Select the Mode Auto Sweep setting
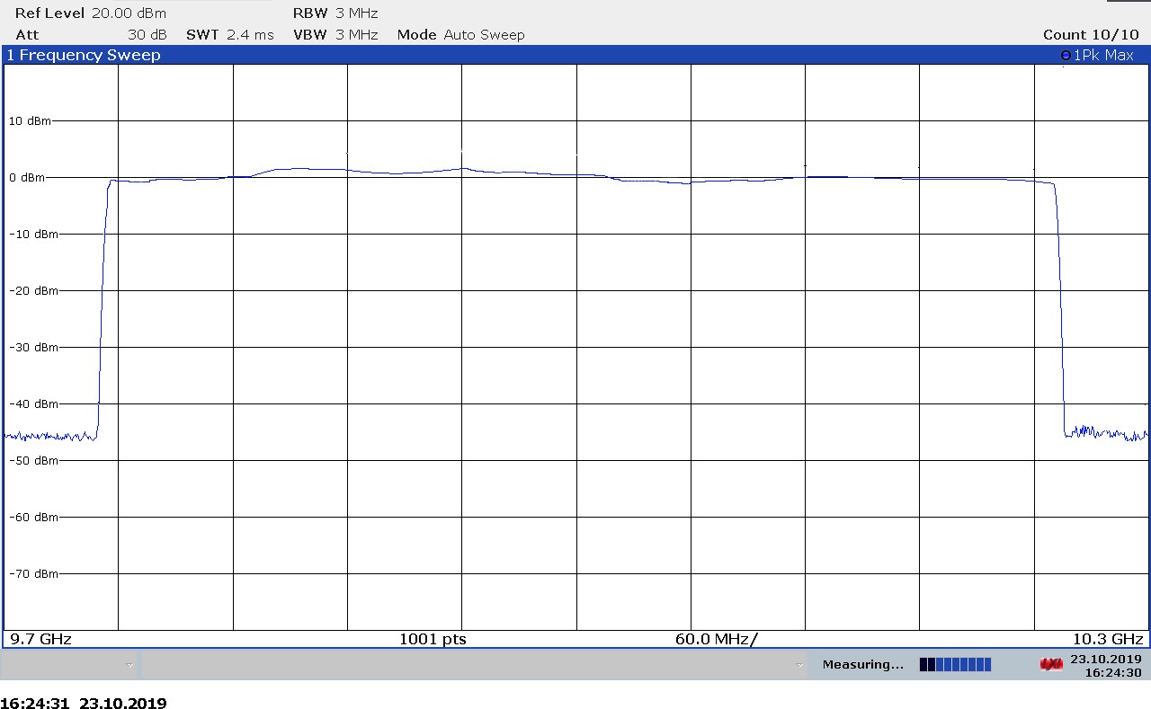The height and width of the screenshot is (709, 1151). click(x=460, y=35)
